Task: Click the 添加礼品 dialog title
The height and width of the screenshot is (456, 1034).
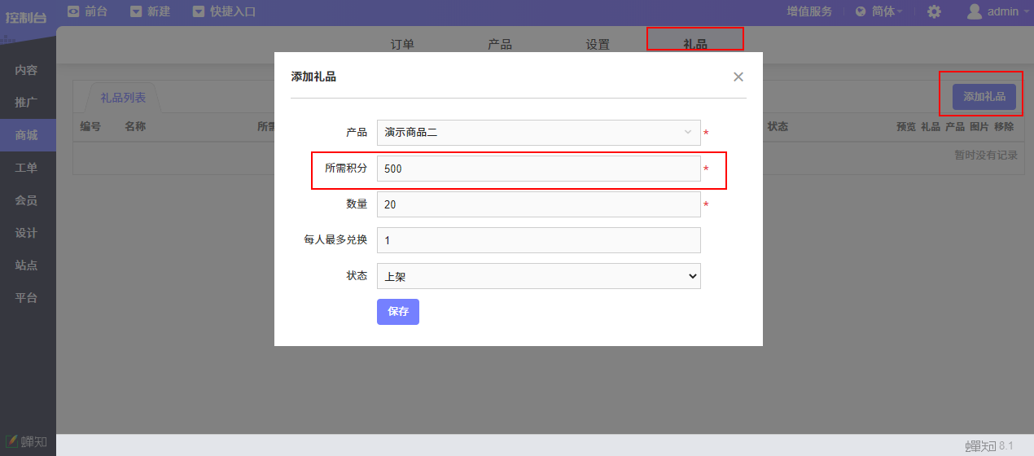Action: pos(313,77)
